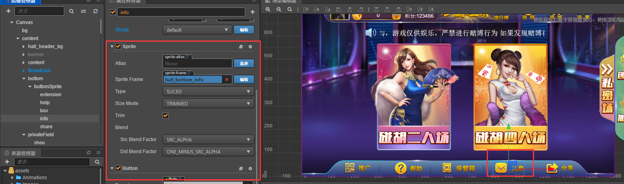Clear the hall_bottom_info sprite frame

[x=227, y=79]
